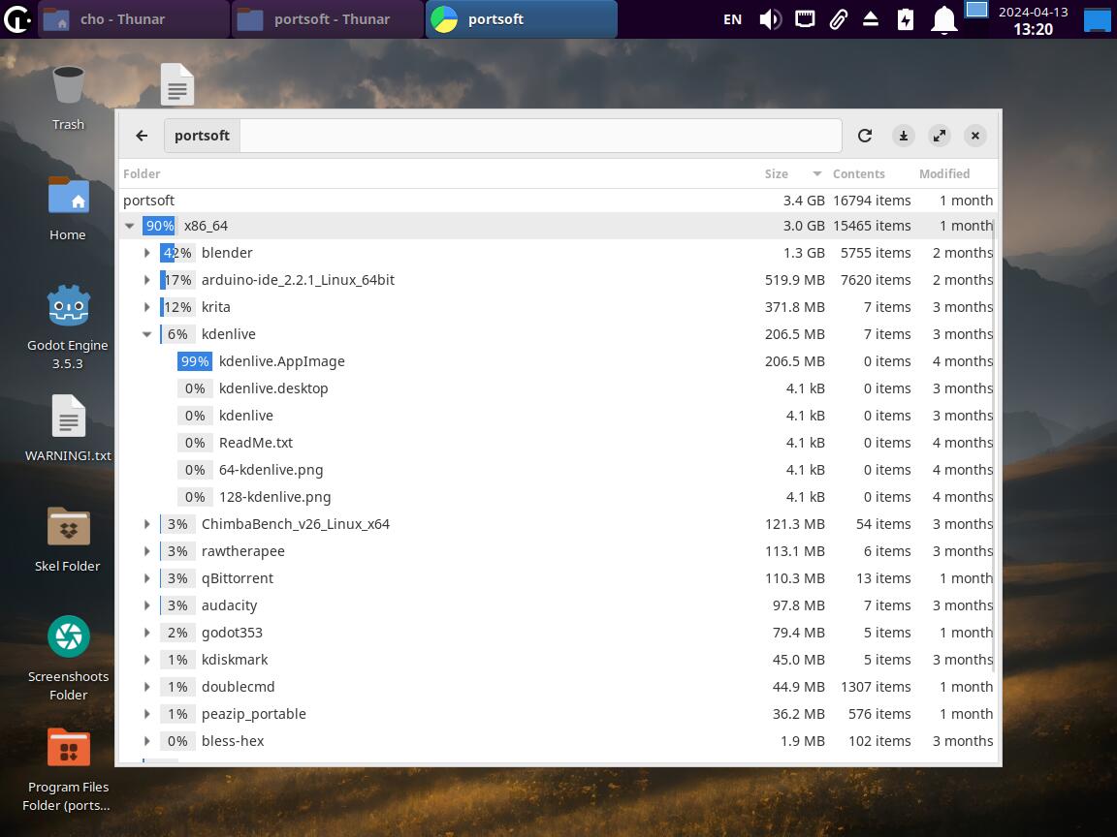The height and width of the screenshot is (837, 1117).
Task: Open the unlabeled text document desktop icon
Action: click(x=177, y=84)
